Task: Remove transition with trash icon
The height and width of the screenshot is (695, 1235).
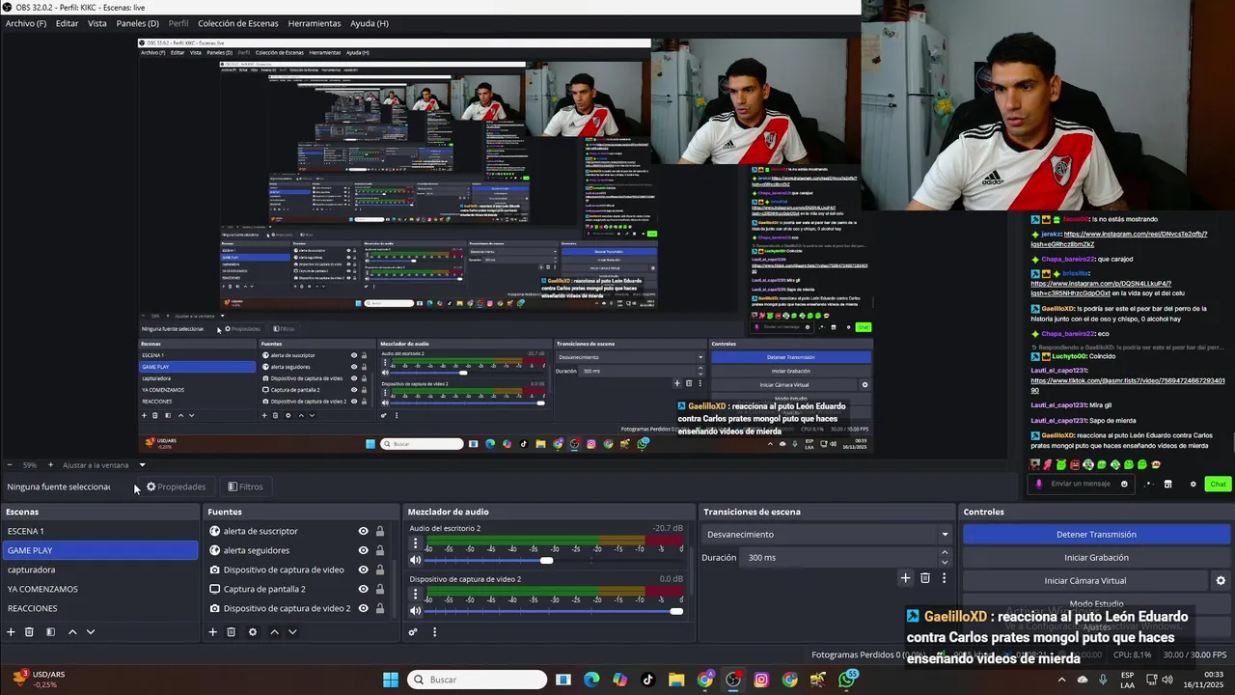Action: pyautogui.click(x=925, y=578)
